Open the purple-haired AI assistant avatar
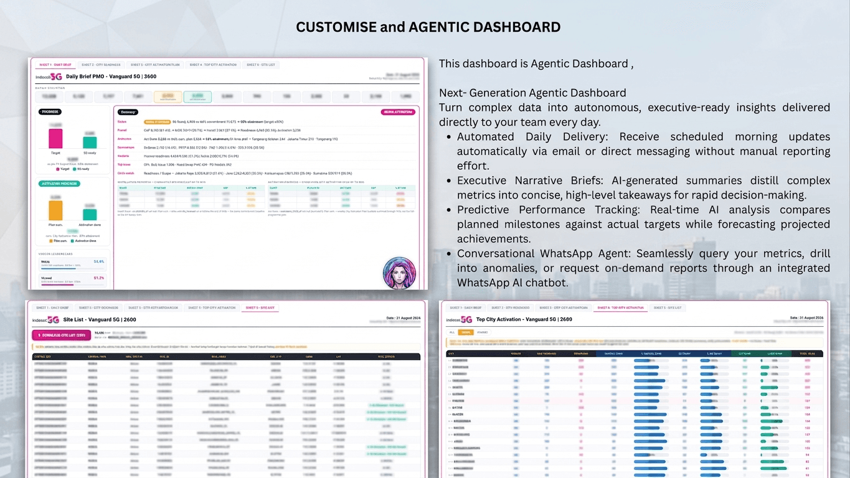The image size is (850, 478). tap(399, 273)
